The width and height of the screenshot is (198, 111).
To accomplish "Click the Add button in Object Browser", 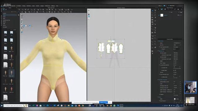I will [x=171, y=12].
